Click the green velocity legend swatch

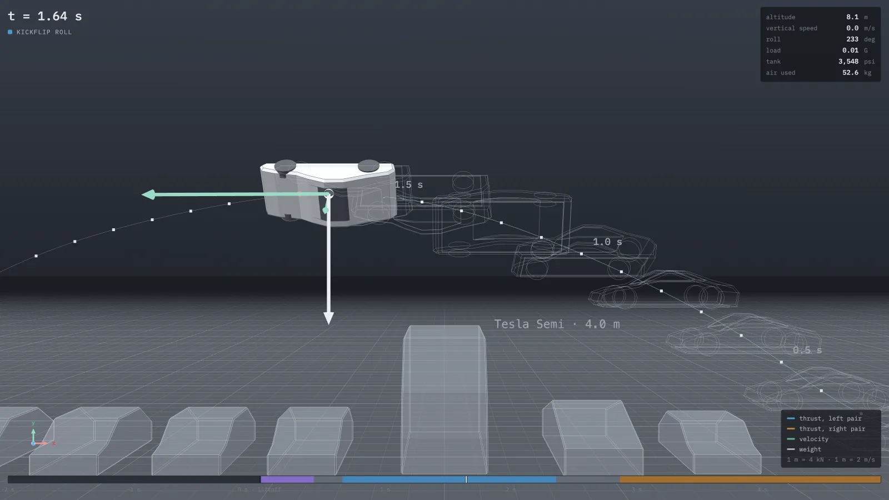pyautogui.click(x=791, y=439)
